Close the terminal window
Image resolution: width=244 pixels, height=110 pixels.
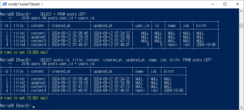237,4
